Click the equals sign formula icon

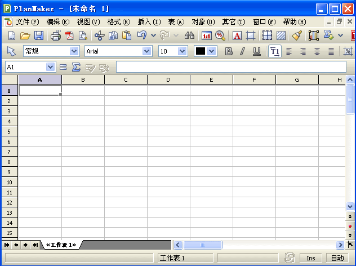click(x=63, y=67)
